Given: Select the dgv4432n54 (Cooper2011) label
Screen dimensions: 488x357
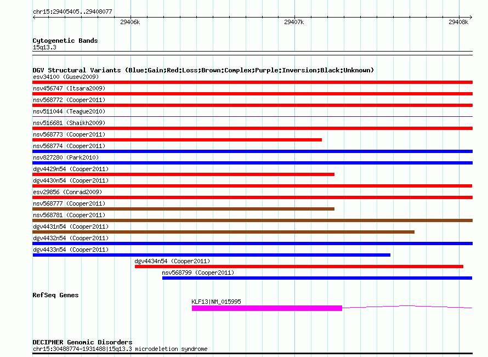Looking at the screenshot, I should point(71,238).
